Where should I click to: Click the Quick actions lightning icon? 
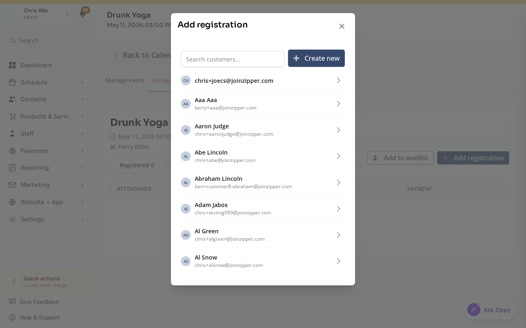14,282
